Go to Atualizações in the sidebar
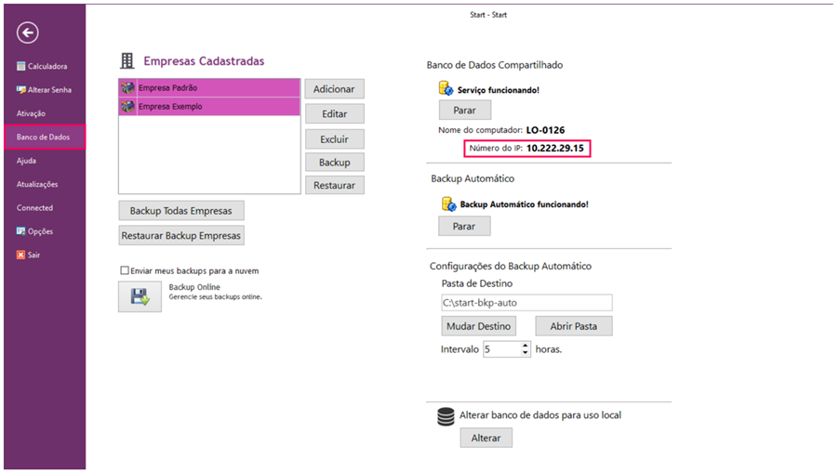This screenshot has width=840, height=472. point(37,184)
